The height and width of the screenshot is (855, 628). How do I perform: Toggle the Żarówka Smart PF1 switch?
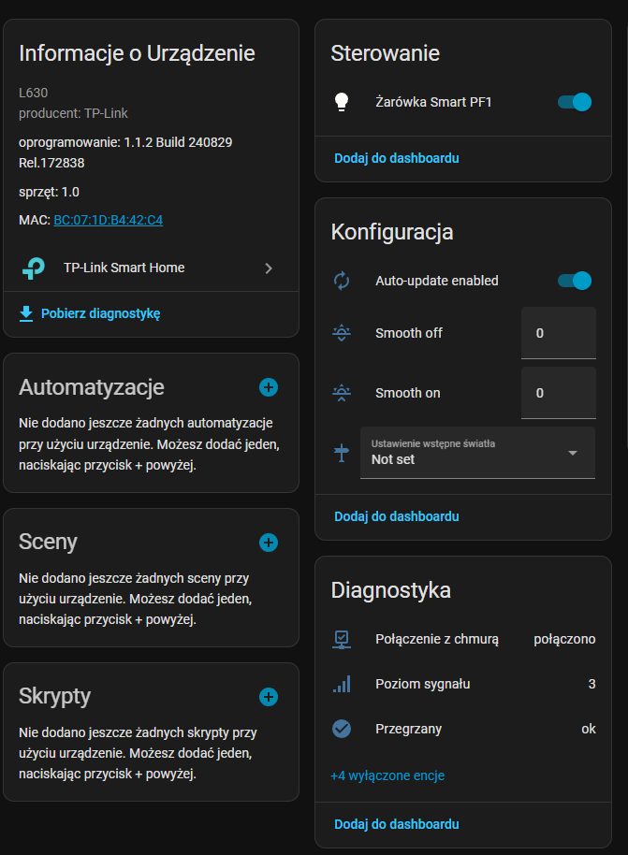pyautogui.click(x=575, y=102)
